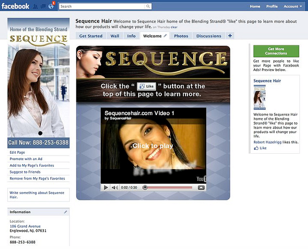The width and height of the screenshot is (308, 249).
Task: Open the Account dropdown menu
Action: (x=293, y=6)
